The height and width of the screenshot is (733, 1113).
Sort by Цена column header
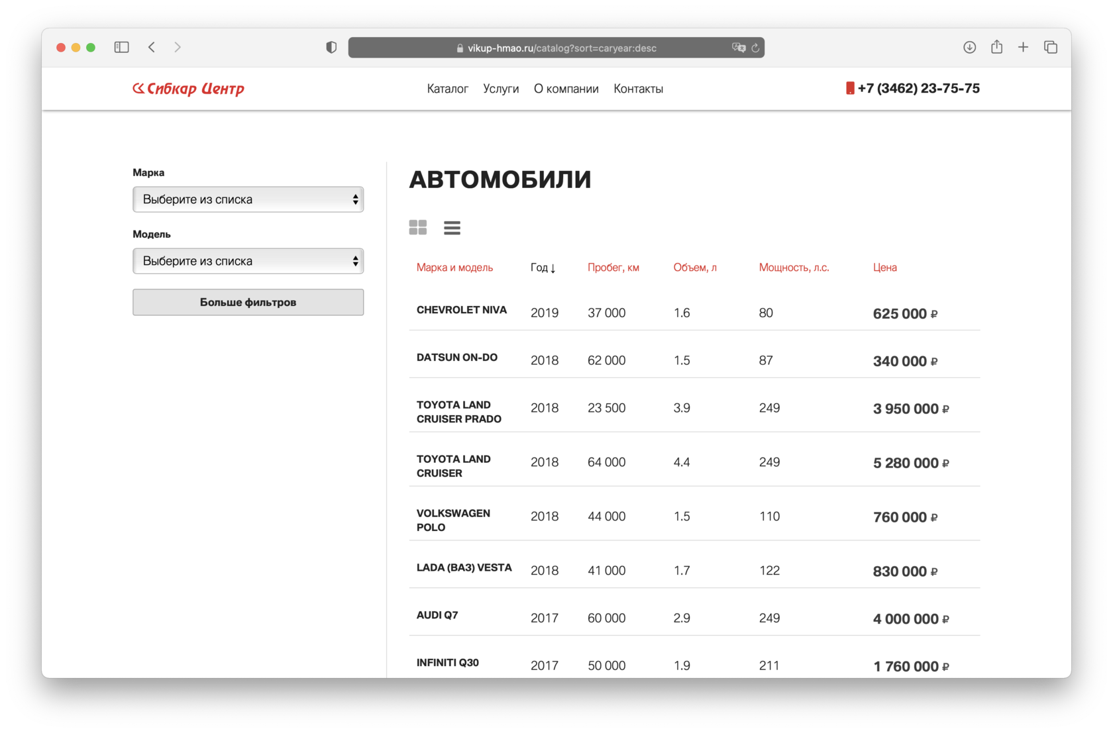[x=884, y=268]
